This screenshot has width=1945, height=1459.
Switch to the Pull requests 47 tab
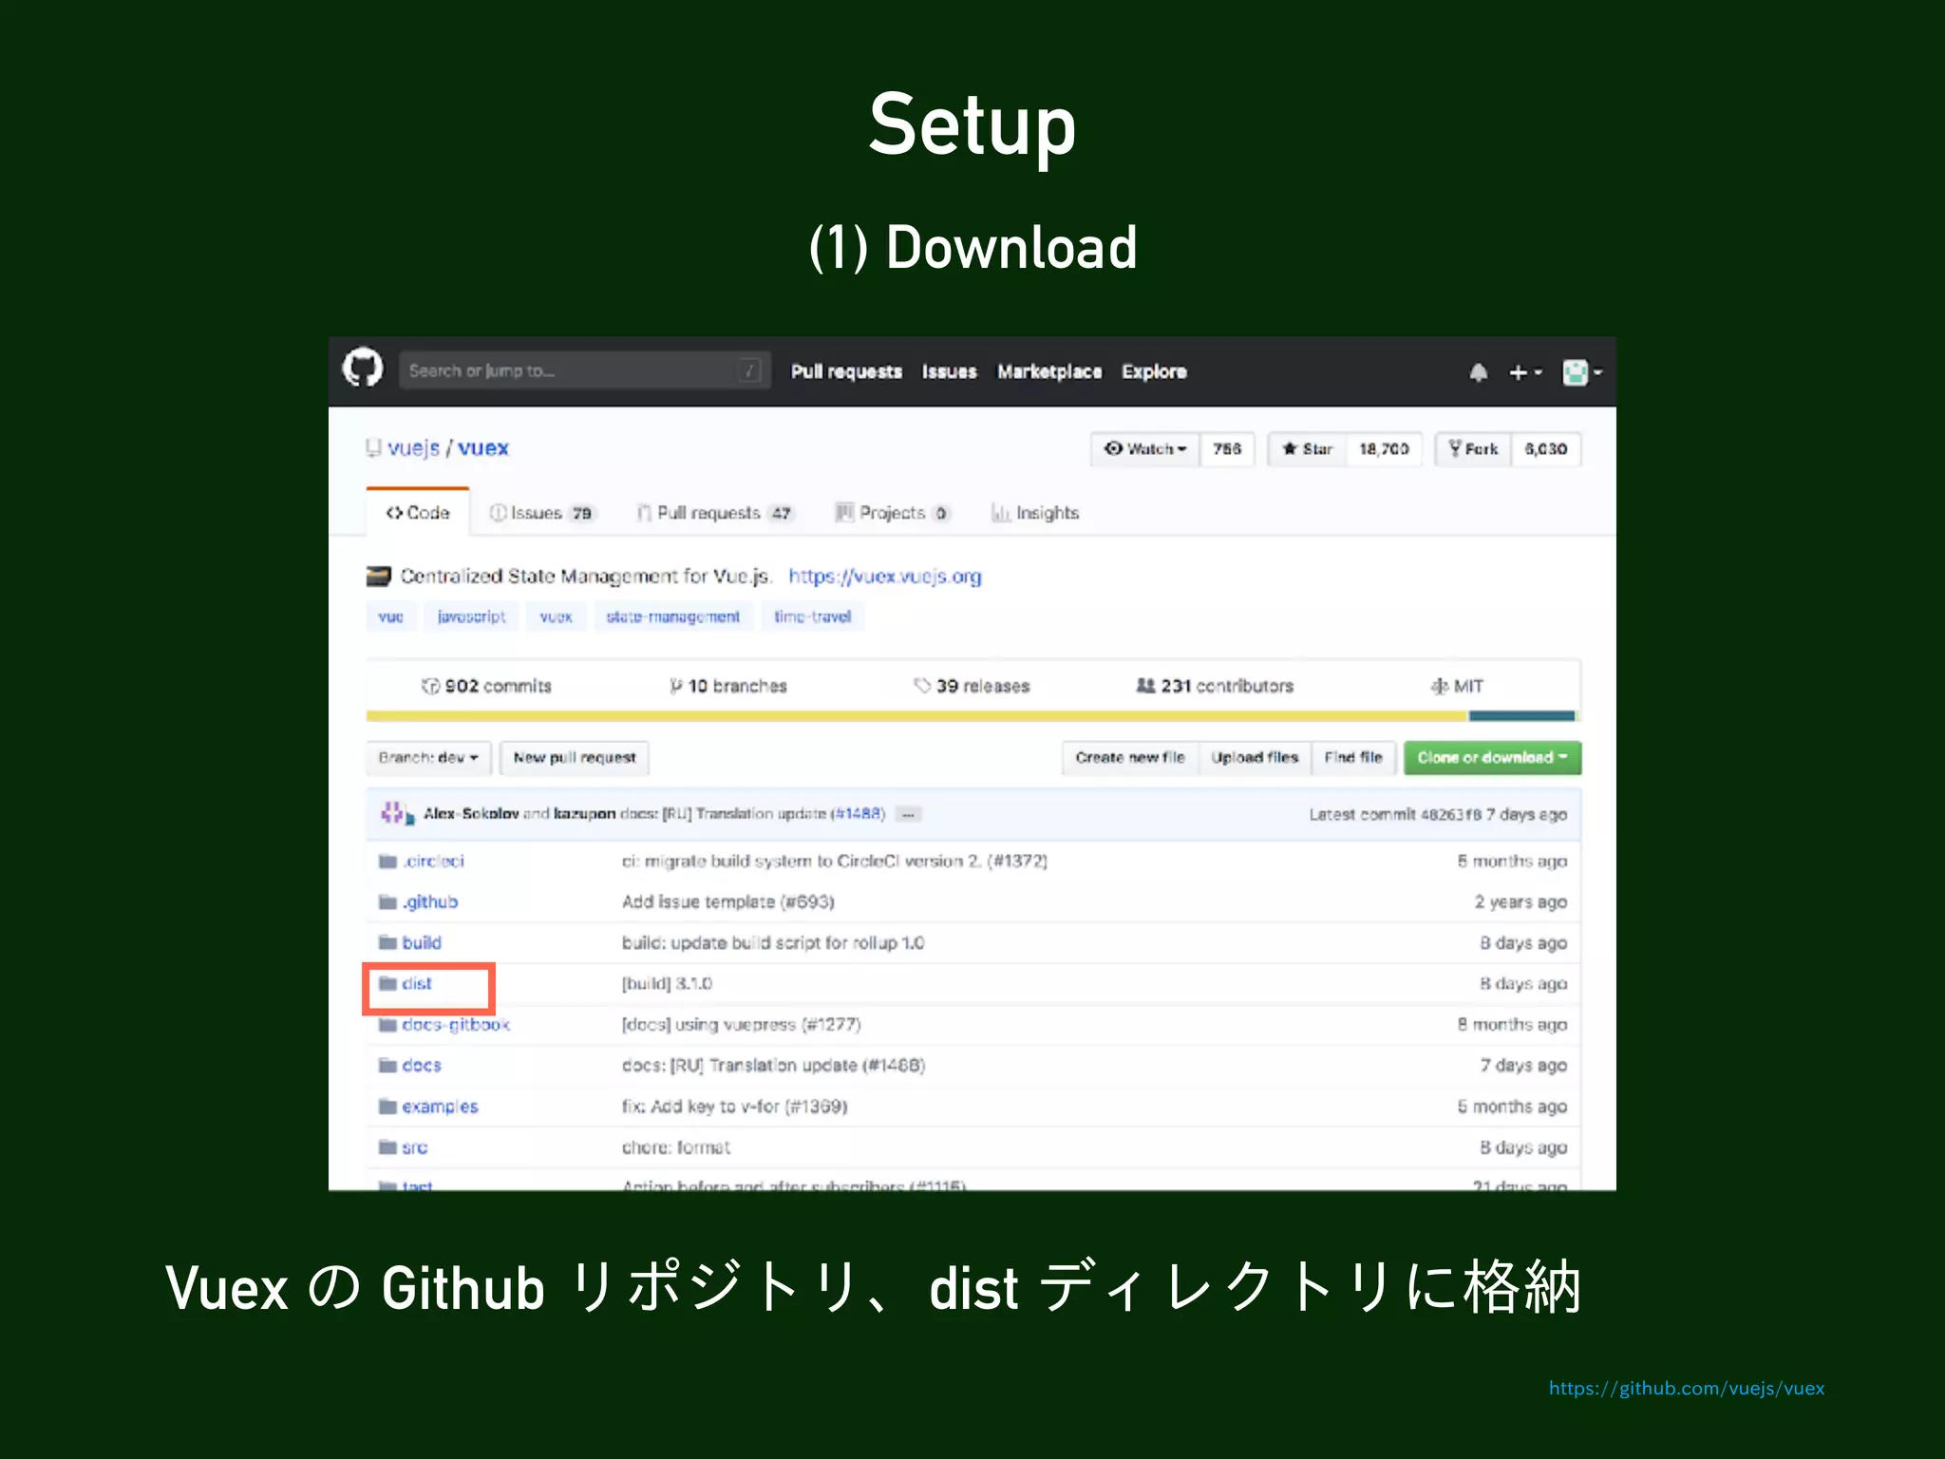pos(715,513)
